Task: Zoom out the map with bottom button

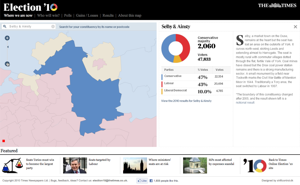Action: point(7,64)
